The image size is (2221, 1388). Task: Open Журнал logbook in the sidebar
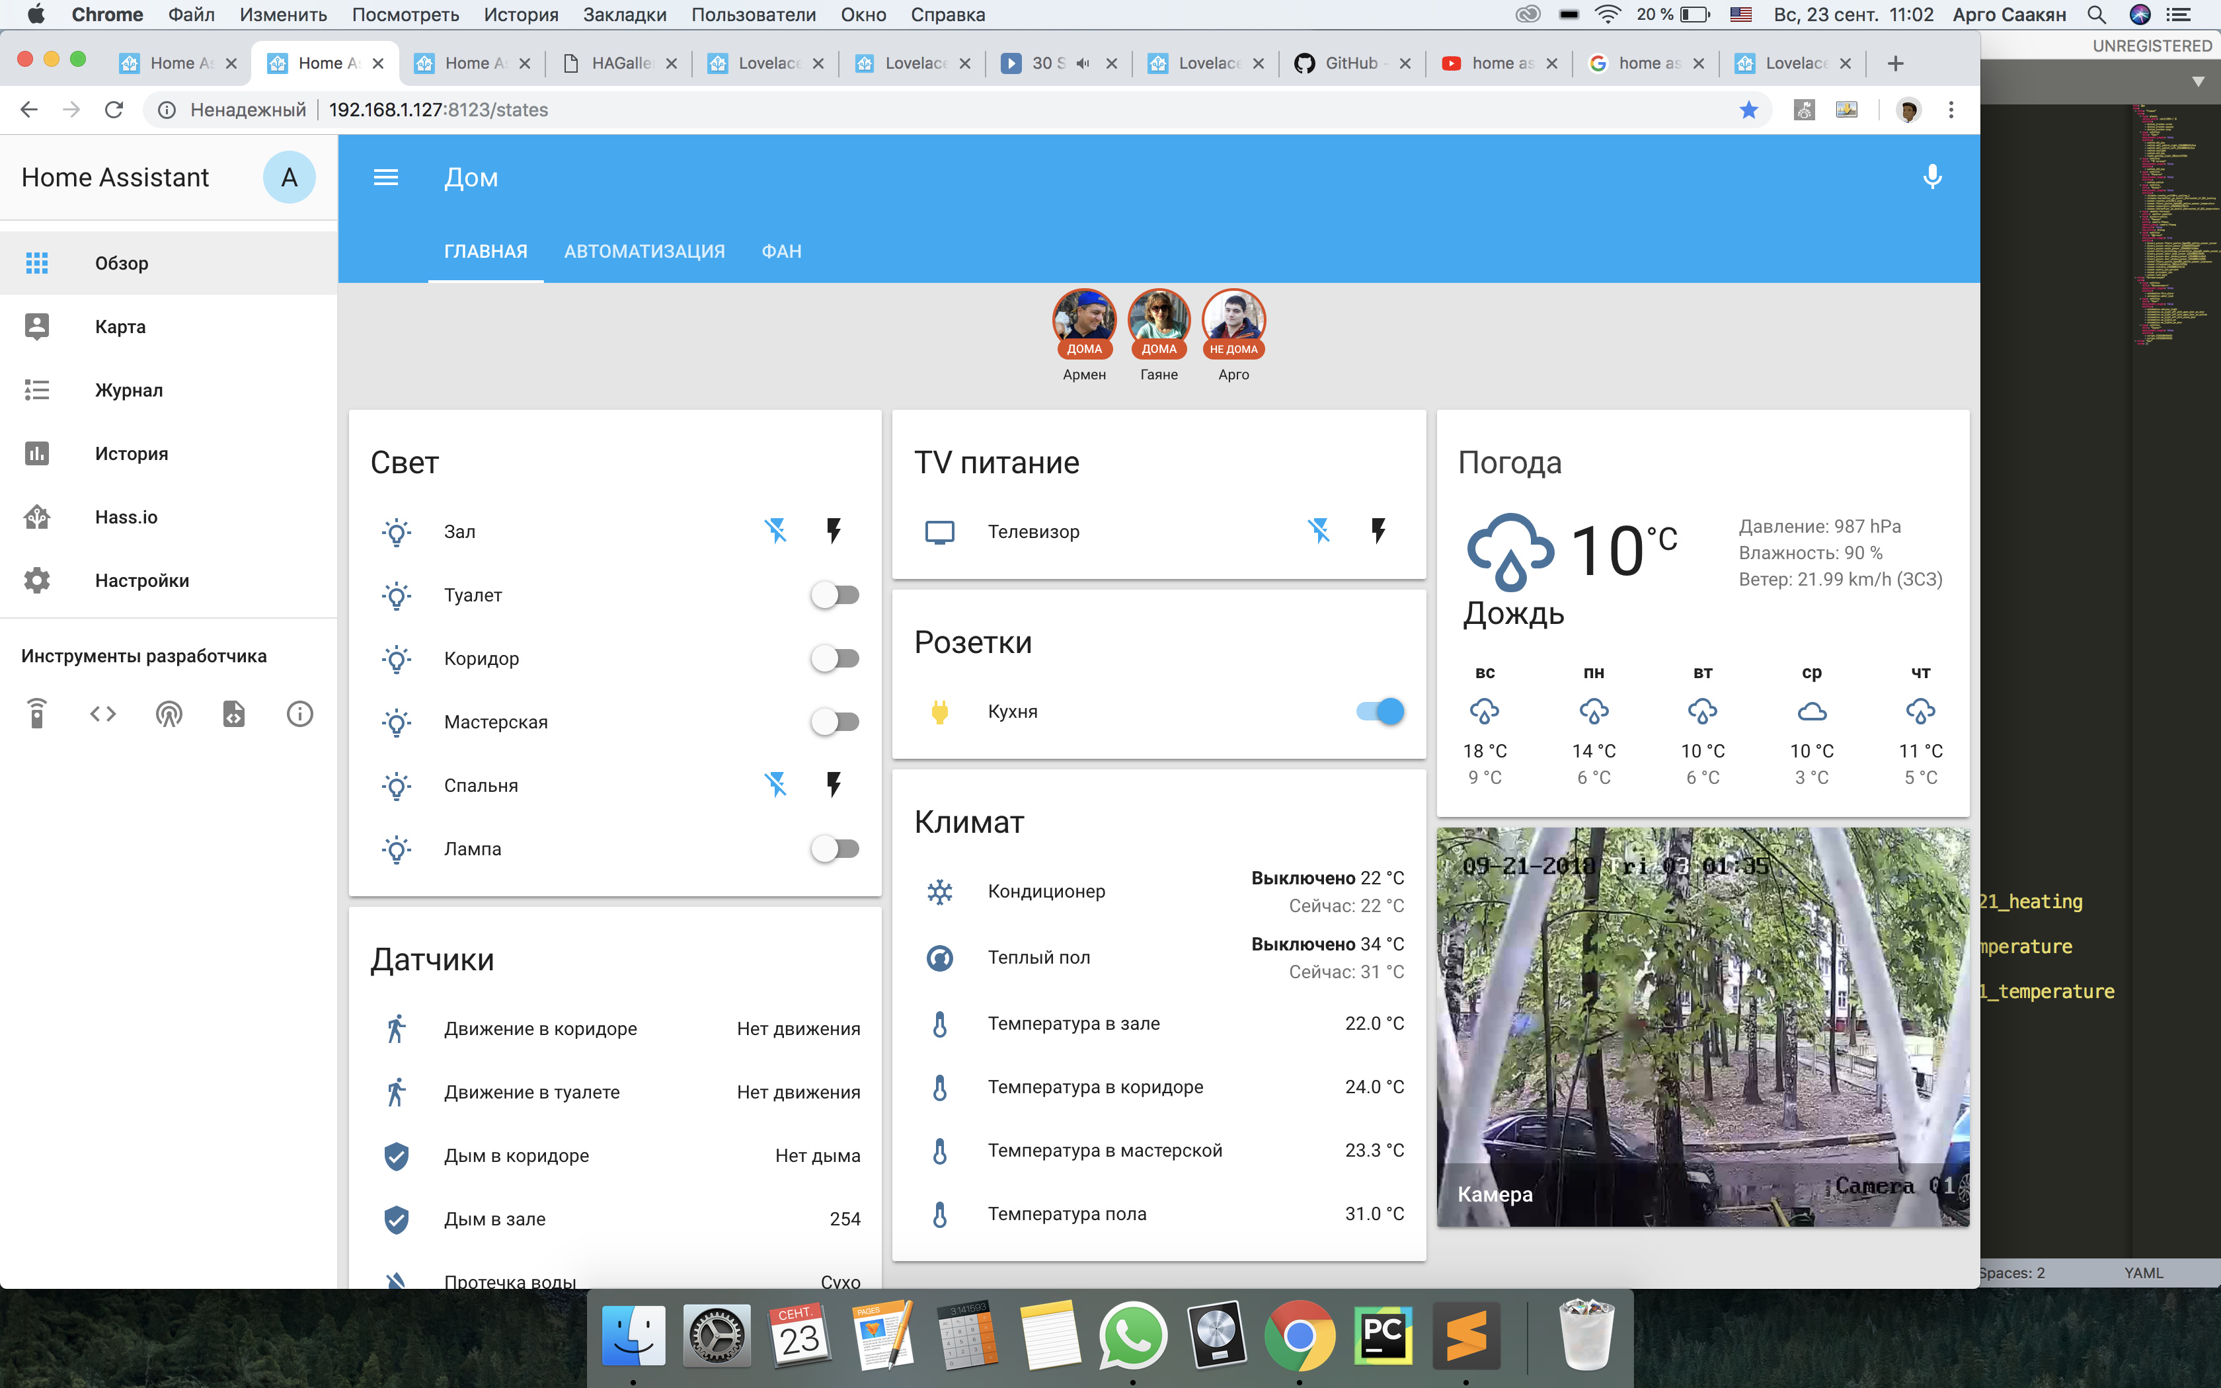(169, 390)
